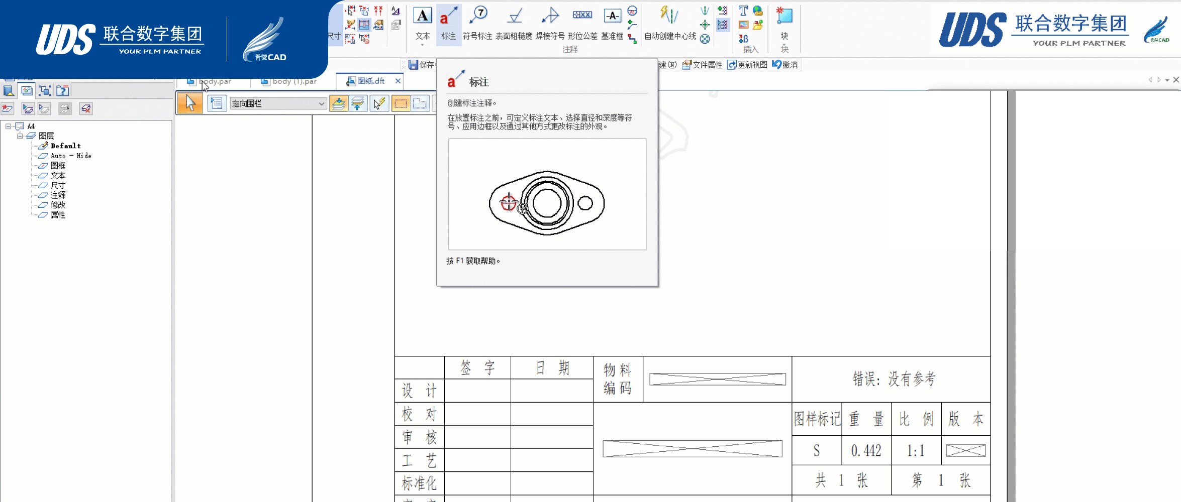
Task: Switch to the body (1).par tab
Action: [289, 81]
